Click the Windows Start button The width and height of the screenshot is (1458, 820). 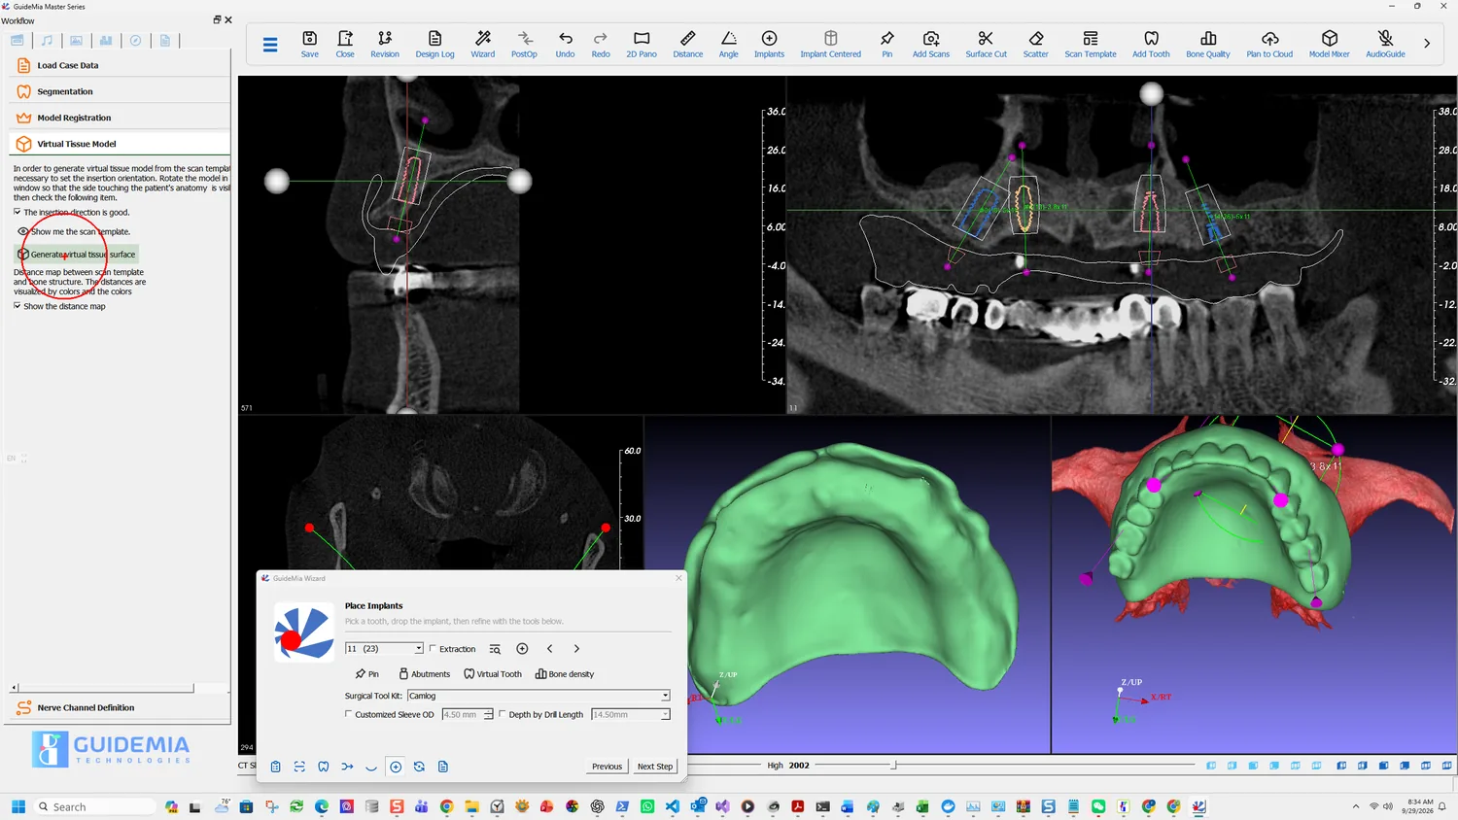(17, 806)
